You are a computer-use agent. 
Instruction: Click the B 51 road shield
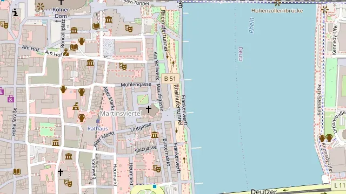point(170,79)
